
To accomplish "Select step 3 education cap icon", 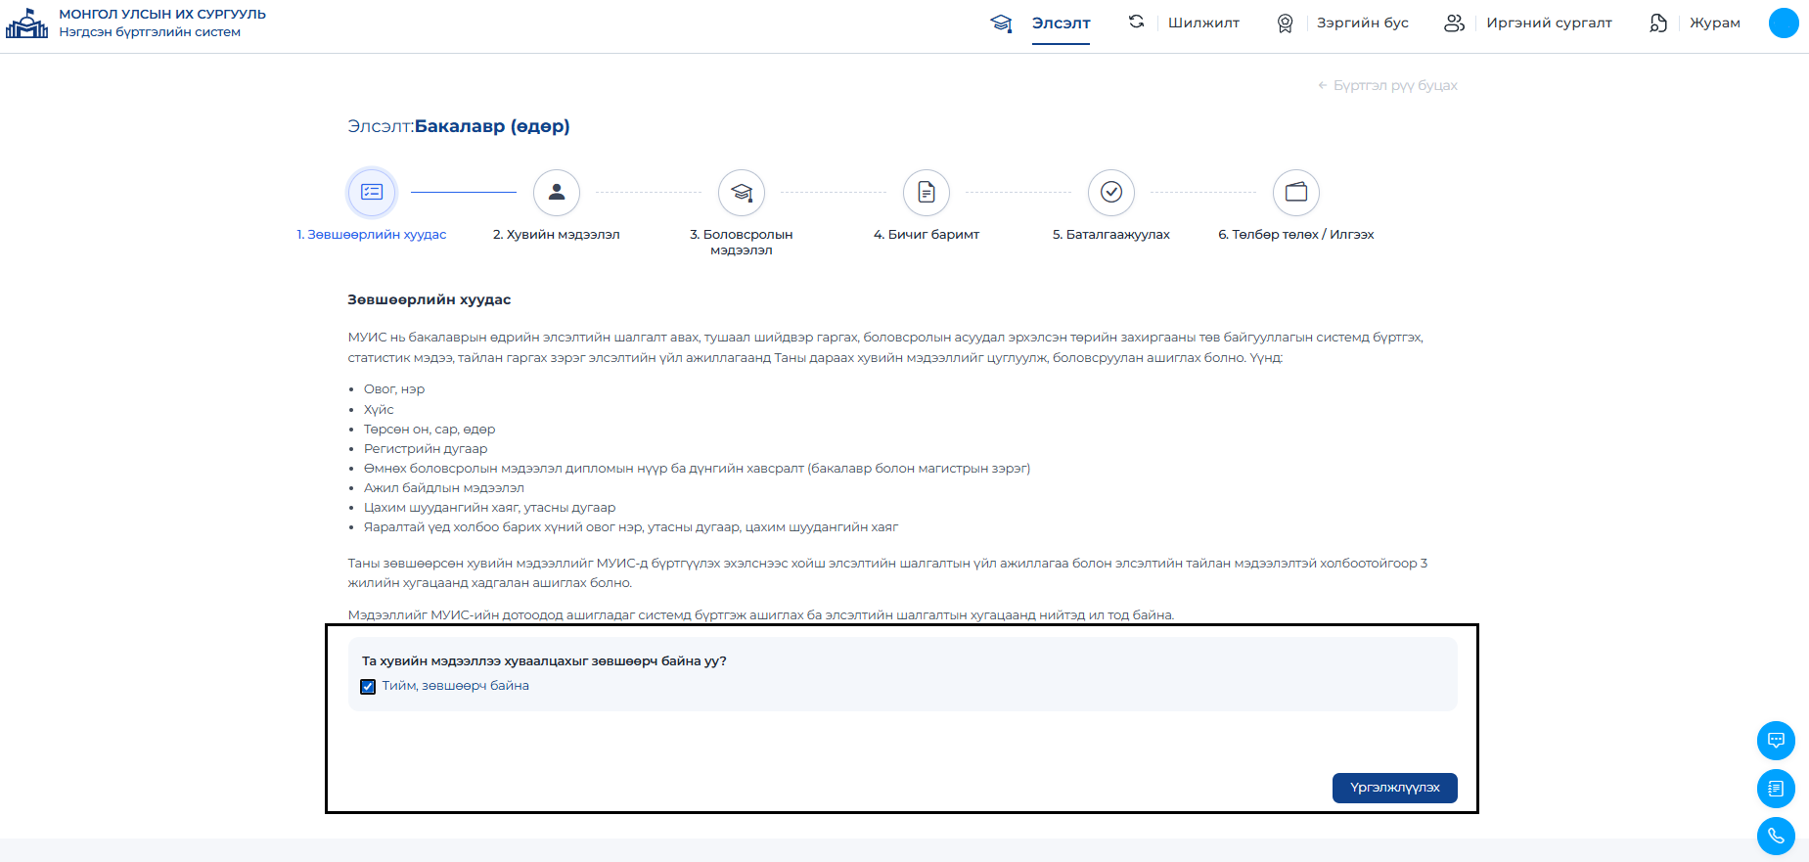I will 742,192.
